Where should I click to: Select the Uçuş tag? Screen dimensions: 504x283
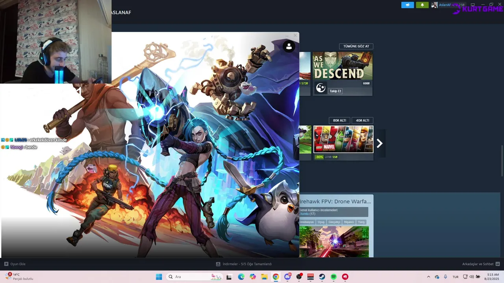(321, 222)
